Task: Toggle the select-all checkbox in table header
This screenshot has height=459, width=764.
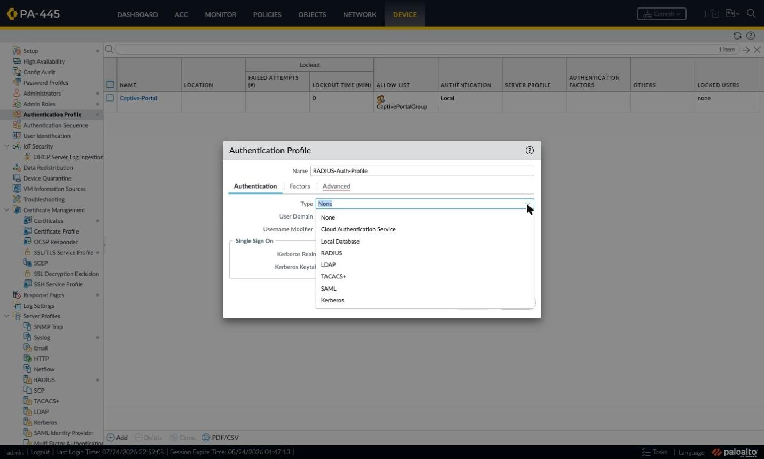Action: (x=110, y=84)
